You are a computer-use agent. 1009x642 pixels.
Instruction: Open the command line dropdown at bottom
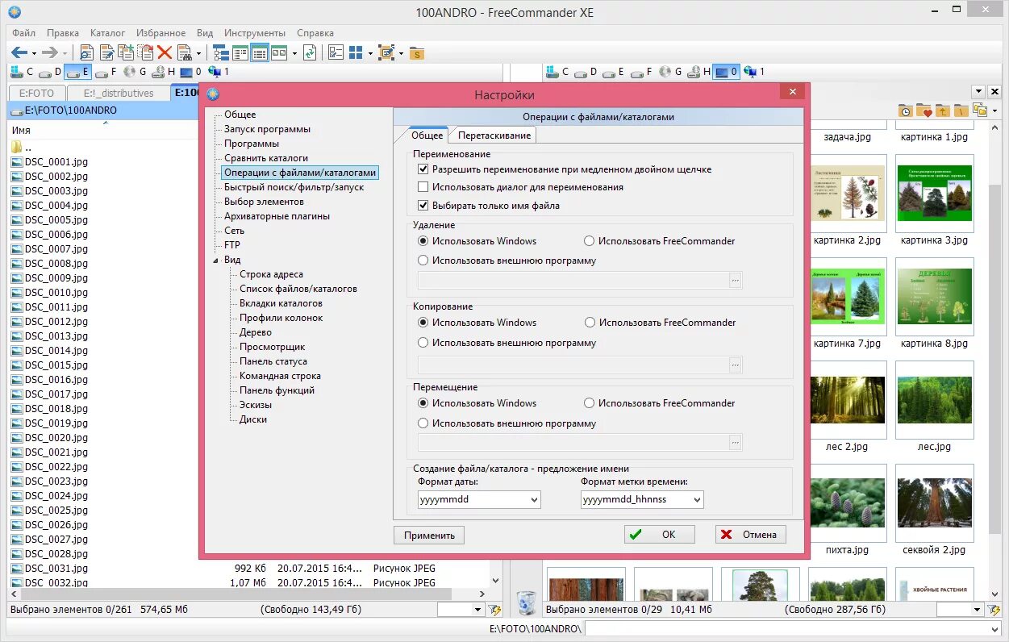[994, 628]
